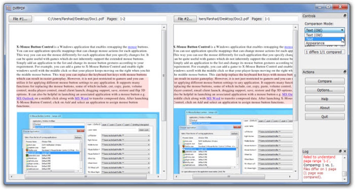Choose 'Text (Old)' from the dropdown list
The width and height of the screenshot is (355, 190).
pos(324,35)
